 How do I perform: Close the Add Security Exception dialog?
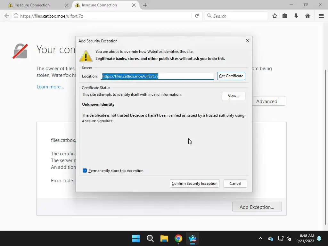click(248, 41)
